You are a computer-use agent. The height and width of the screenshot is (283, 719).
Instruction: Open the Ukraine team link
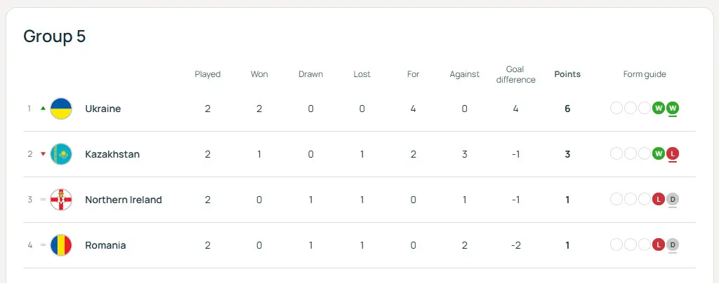103,109
